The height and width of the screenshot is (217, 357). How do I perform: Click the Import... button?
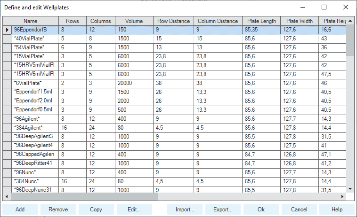[x=185, y=209]
